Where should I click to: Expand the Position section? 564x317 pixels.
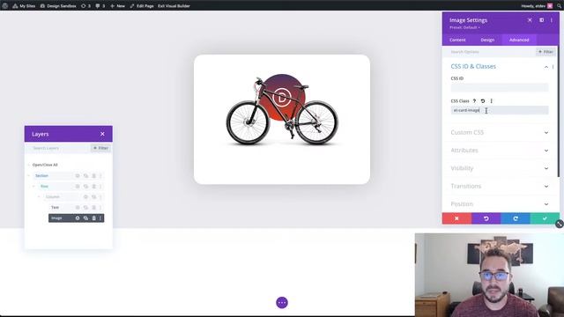500,204
